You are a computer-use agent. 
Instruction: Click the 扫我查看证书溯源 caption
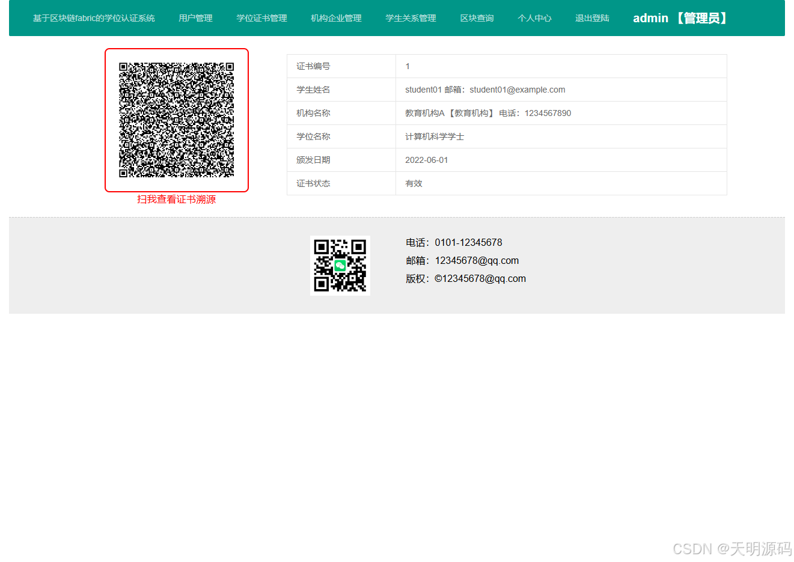tap(176, 200)
